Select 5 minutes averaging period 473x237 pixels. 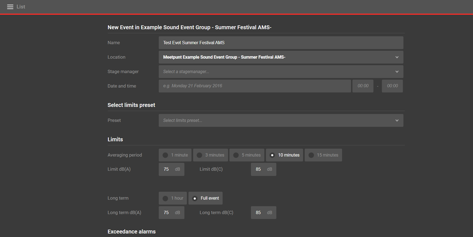pyautogui.click(x=247, y=155)
